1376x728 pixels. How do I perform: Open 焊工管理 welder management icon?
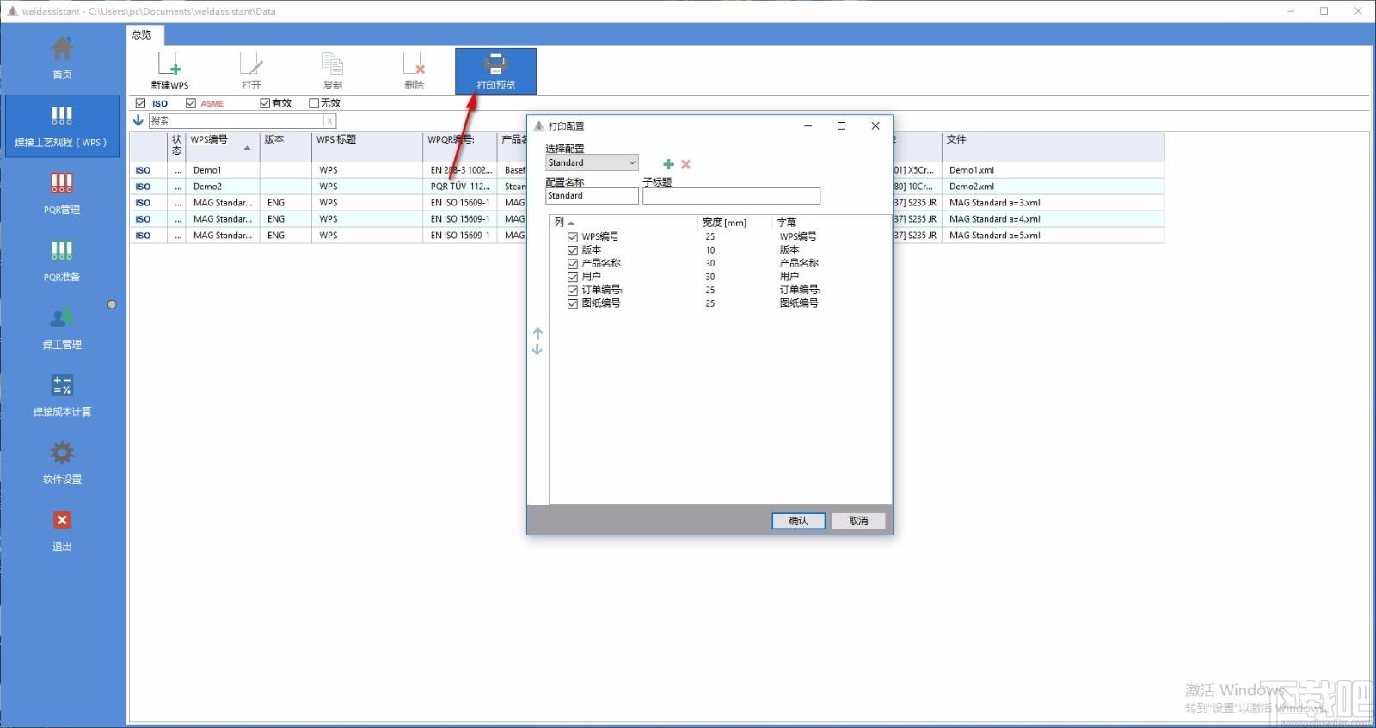62,319
